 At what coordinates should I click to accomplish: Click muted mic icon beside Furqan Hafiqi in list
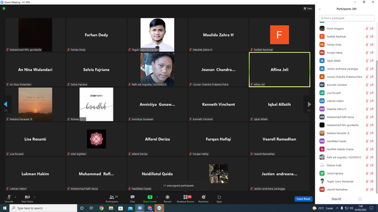[367, 52]
